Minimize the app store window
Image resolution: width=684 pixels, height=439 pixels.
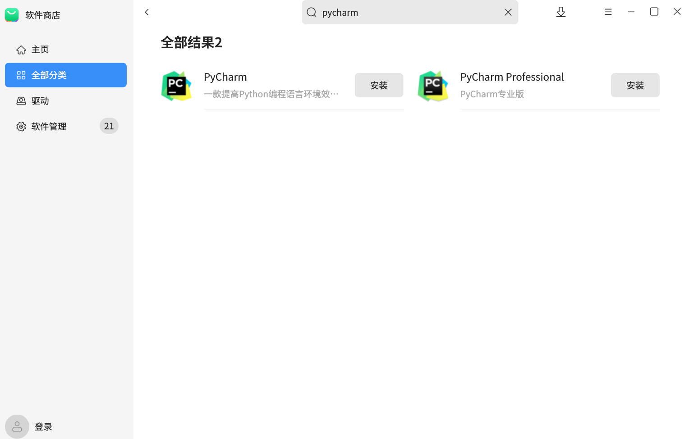pyautogui.click(x=631, y=12)
